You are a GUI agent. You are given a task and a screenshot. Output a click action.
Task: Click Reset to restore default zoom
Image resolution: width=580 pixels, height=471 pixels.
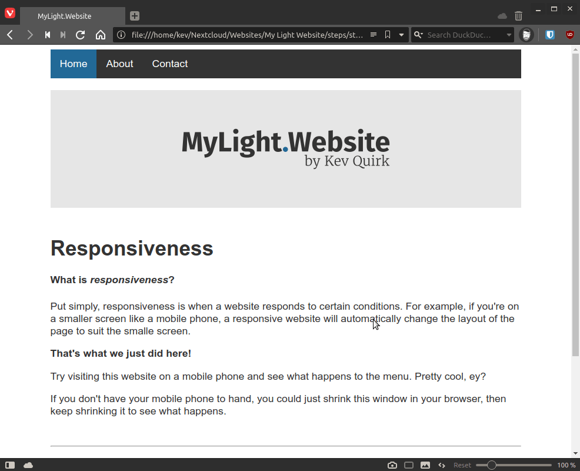pos(462,465)
